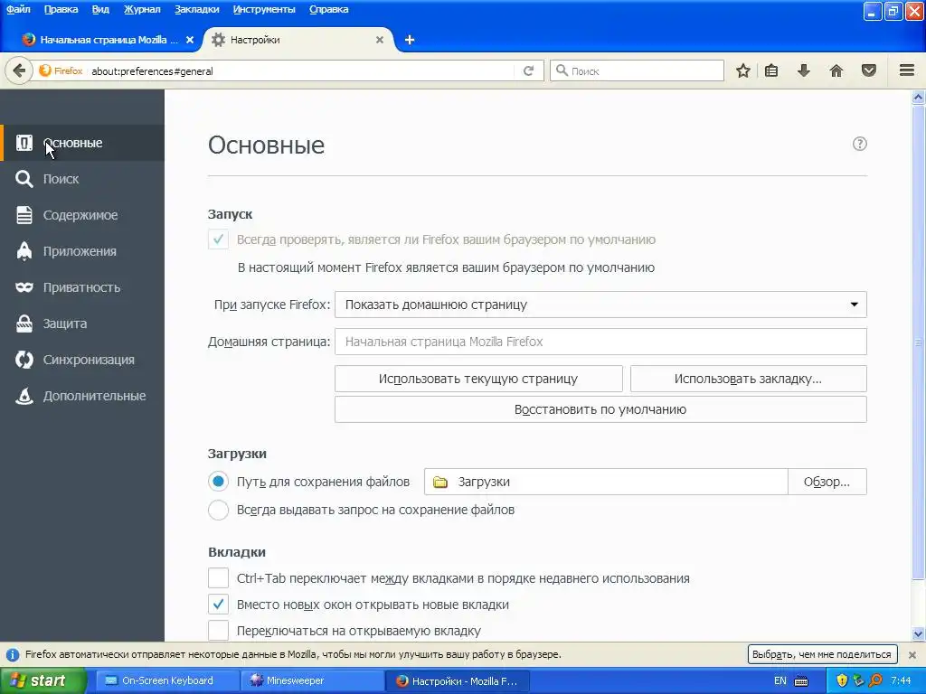Enable Ctrl+Tab recent order checkbox
Viewport: 926px width, 694px height.
(x=218, y=578)
